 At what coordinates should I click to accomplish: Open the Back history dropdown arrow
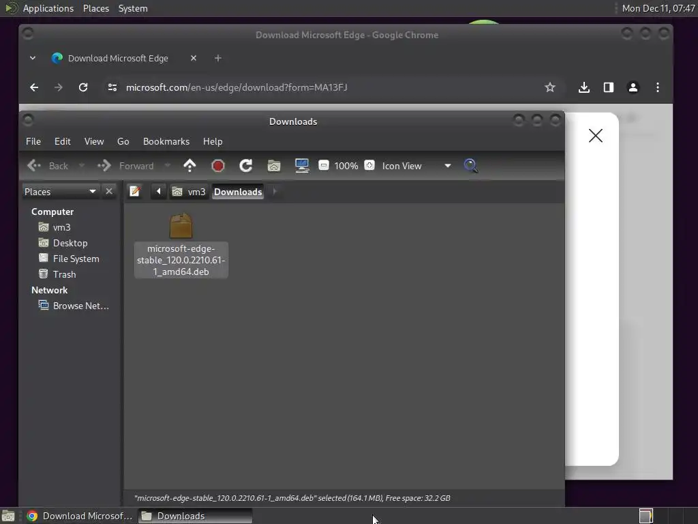point(82,166)
